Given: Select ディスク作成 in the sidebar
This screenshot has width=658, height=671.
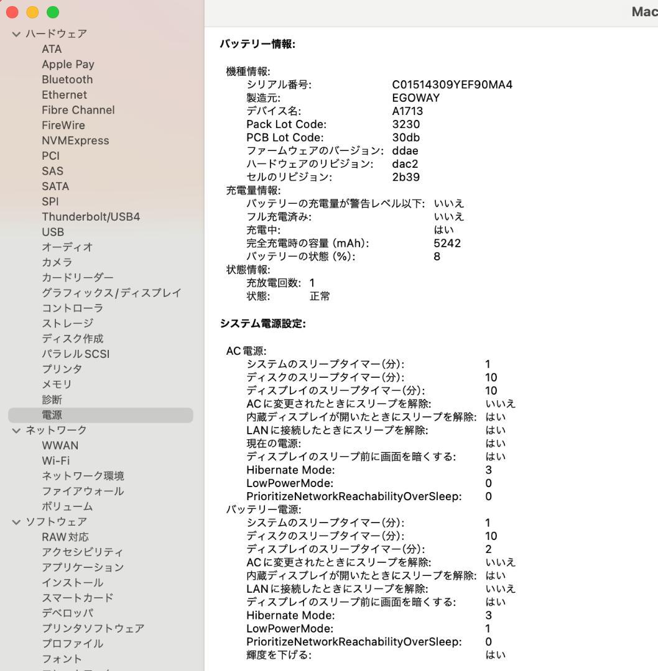Looking at the screenshot, I should 72,339.
